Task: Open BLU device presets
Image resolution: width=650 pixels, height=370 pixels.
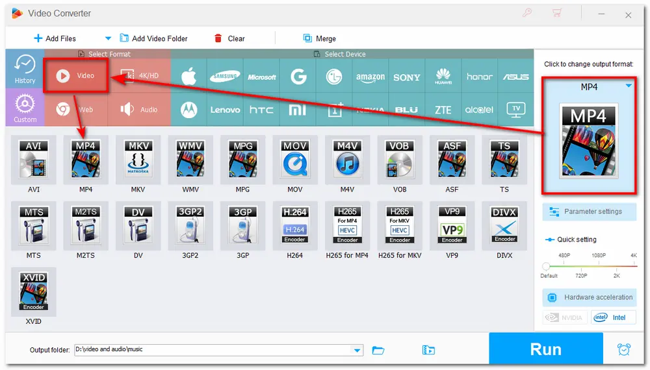Action: (x=407, y=110)
